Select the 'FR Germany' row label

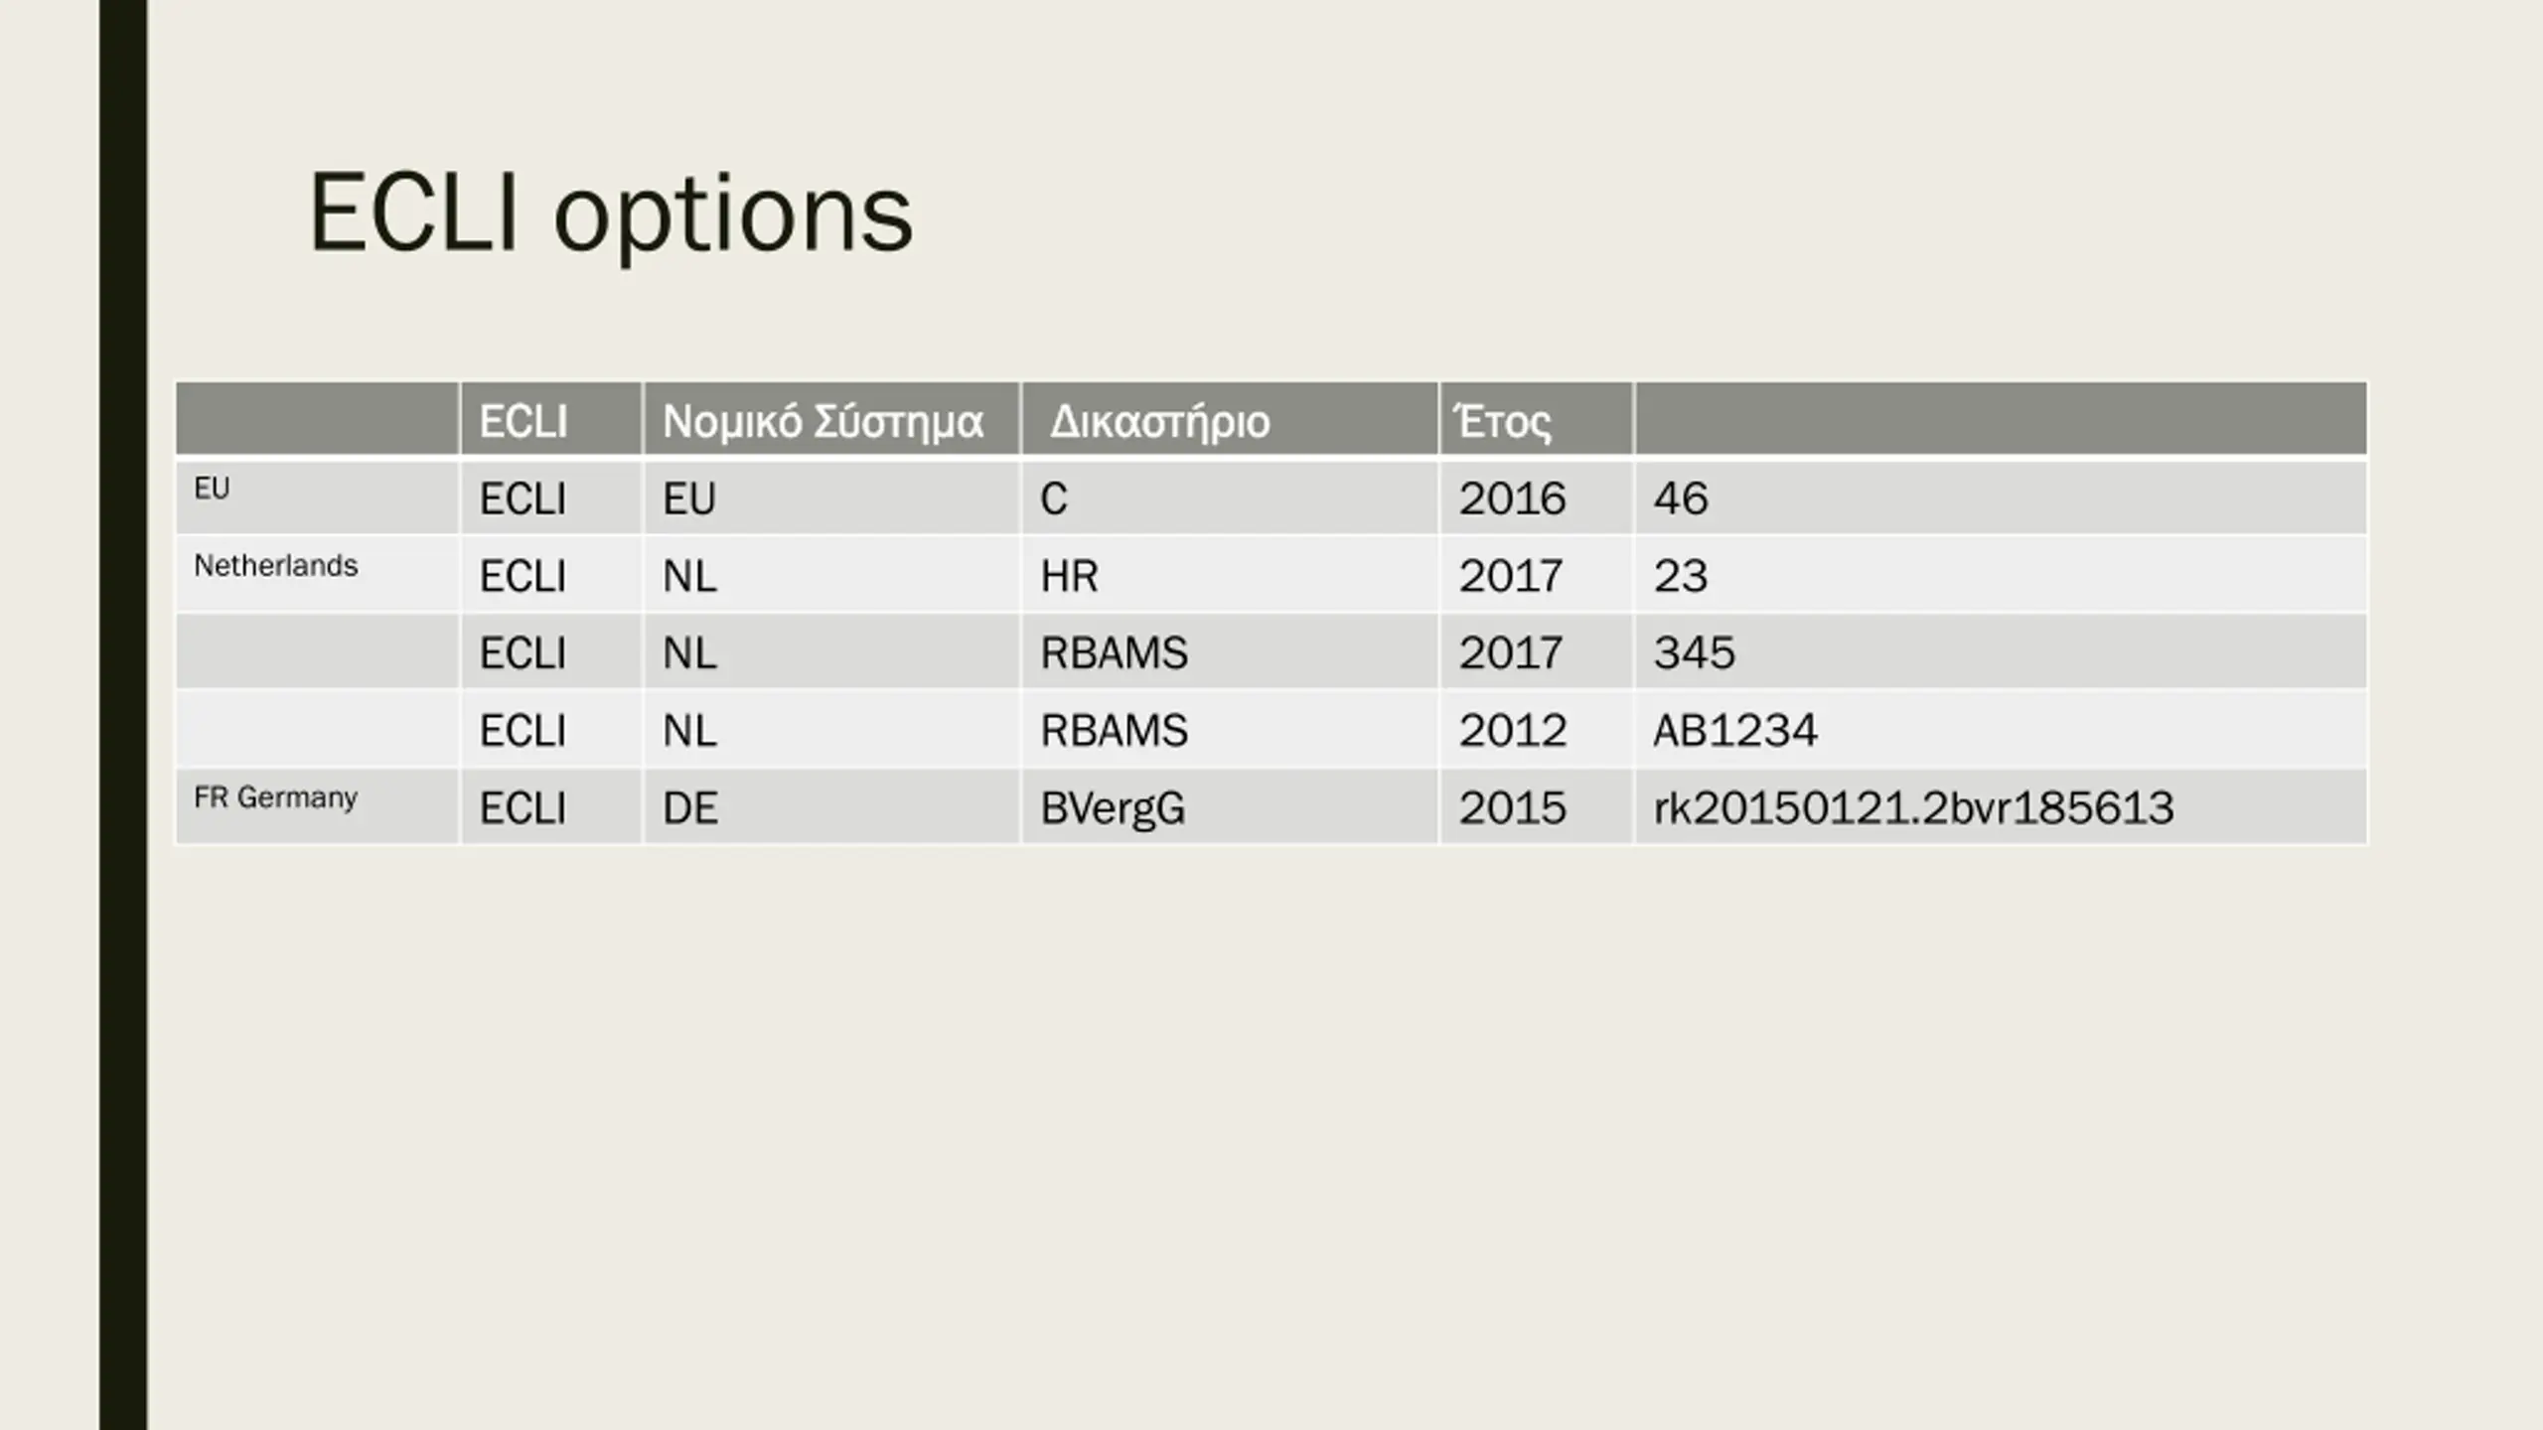pos(275,797)
